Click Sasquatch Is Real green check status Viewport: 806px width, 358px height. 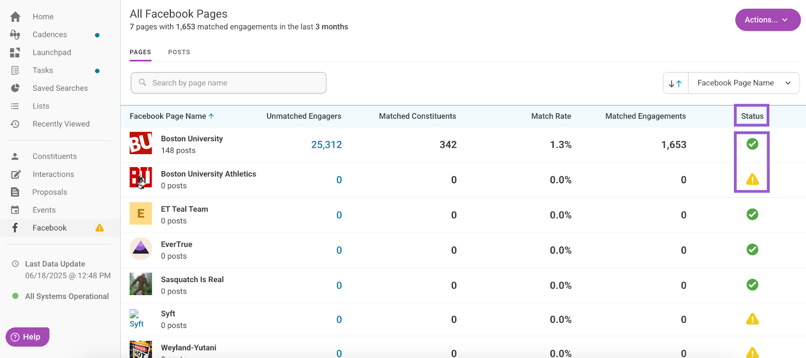tap(752, 285)
